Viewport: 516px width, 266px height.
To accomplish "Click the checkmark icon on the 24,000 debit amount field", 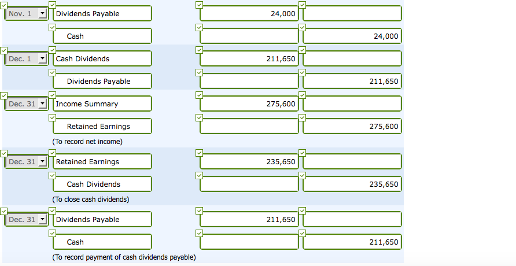I will 199,5.
